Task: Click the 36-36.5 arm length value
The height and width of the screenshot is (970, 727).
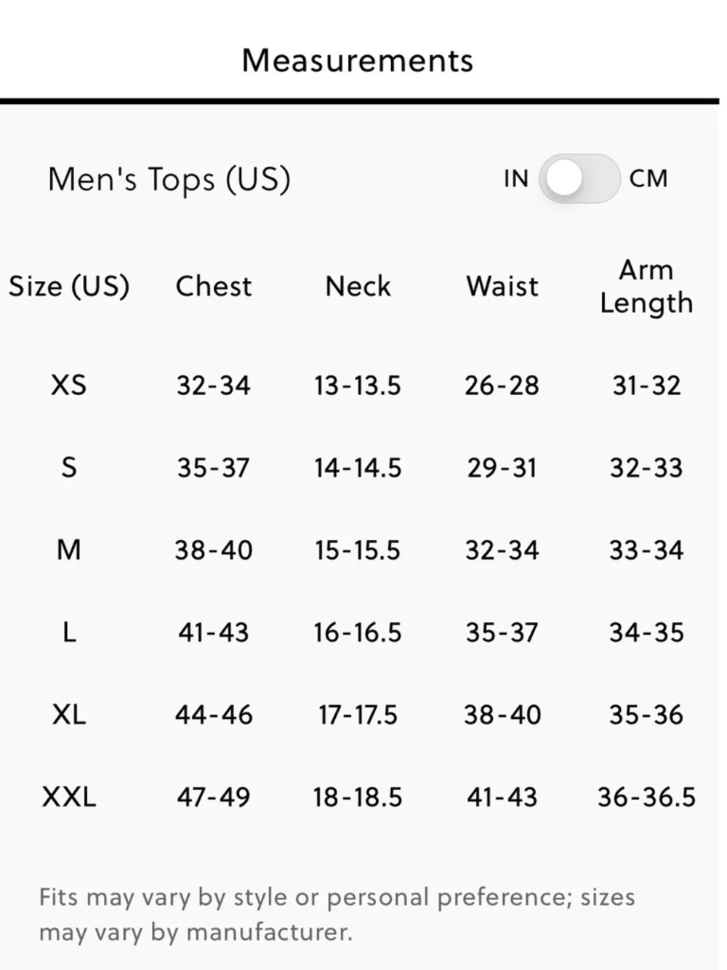Action: pos(646,797)
